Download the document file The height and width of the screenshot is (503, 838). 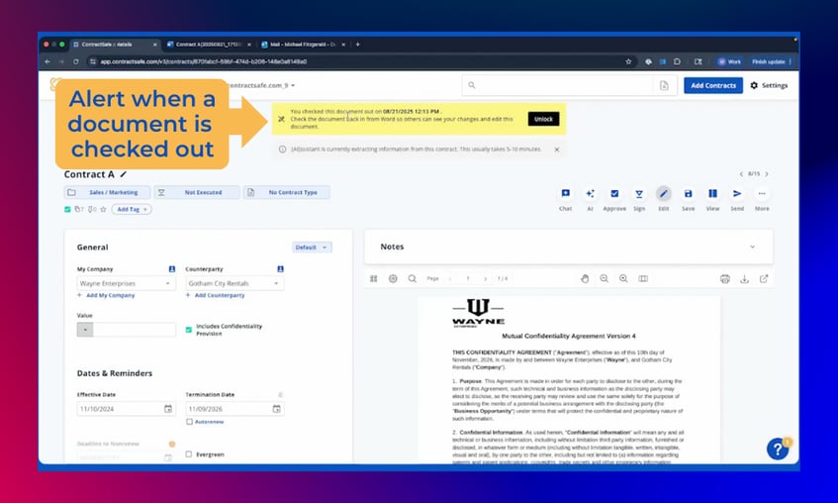tap(744, 279)
